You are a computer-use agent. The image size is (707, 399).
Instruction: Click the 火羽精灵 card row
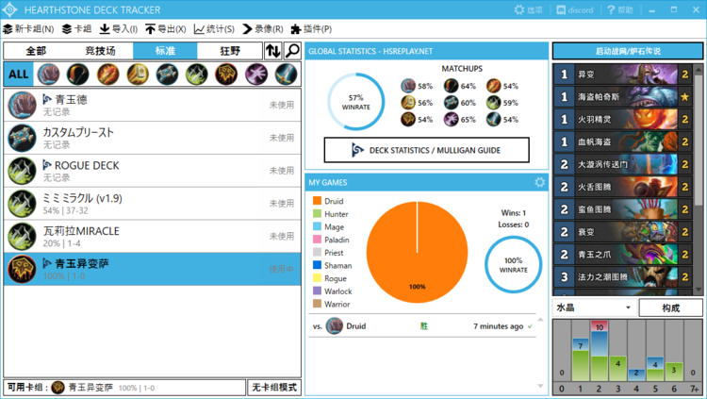(623, 120)
